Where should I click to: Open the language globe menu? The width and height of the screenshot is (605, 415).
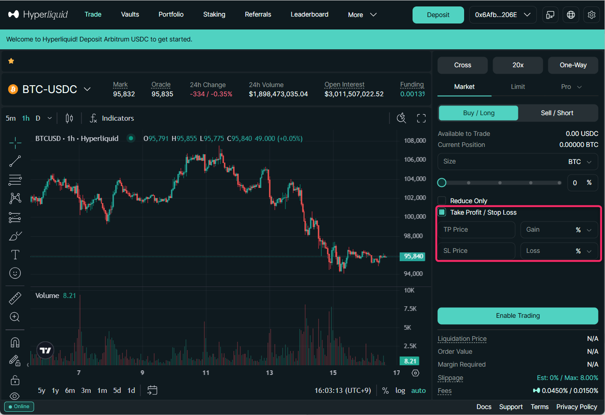pos(570,15)
